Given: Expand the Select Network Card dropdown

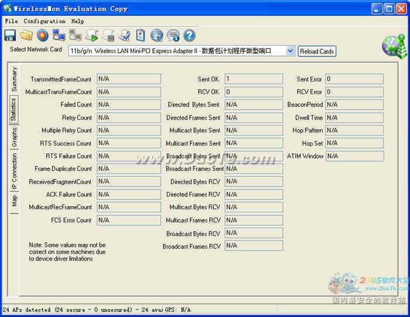Looking at the screenshot, I should (x=290, y=51).
